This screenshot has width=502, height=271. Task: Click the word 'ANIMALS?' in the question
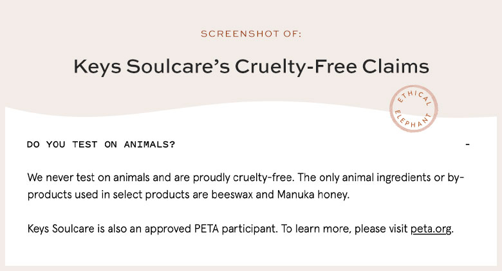(x=149, y=144)
